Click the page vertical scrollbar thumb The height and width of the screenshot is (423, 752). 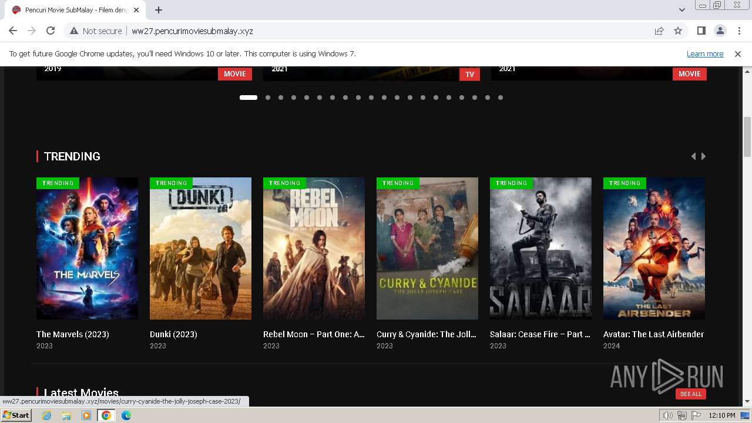747,137
